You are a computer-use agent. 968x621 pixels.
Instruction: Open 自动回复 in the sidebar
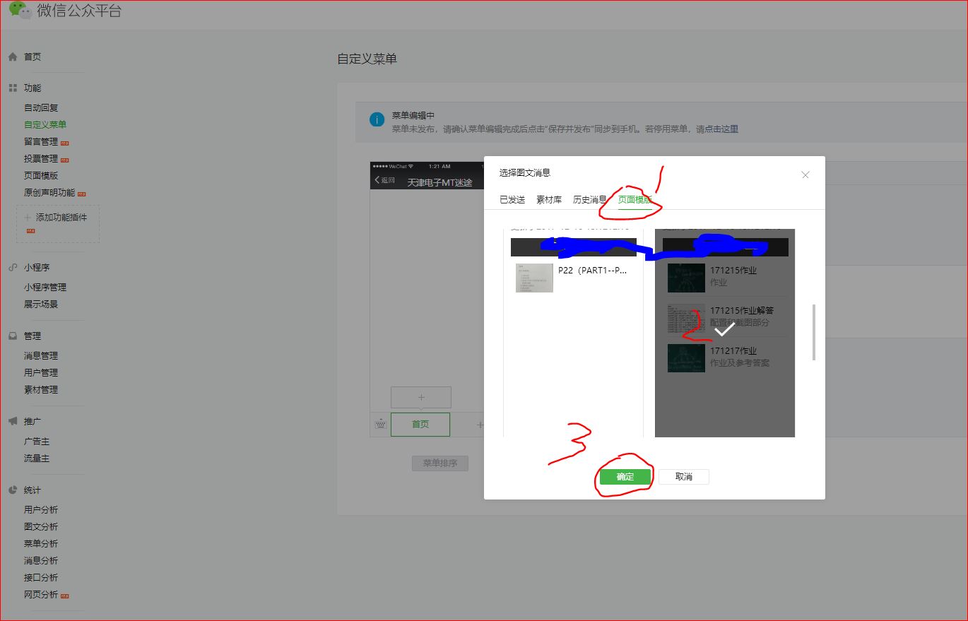point(41,107)
